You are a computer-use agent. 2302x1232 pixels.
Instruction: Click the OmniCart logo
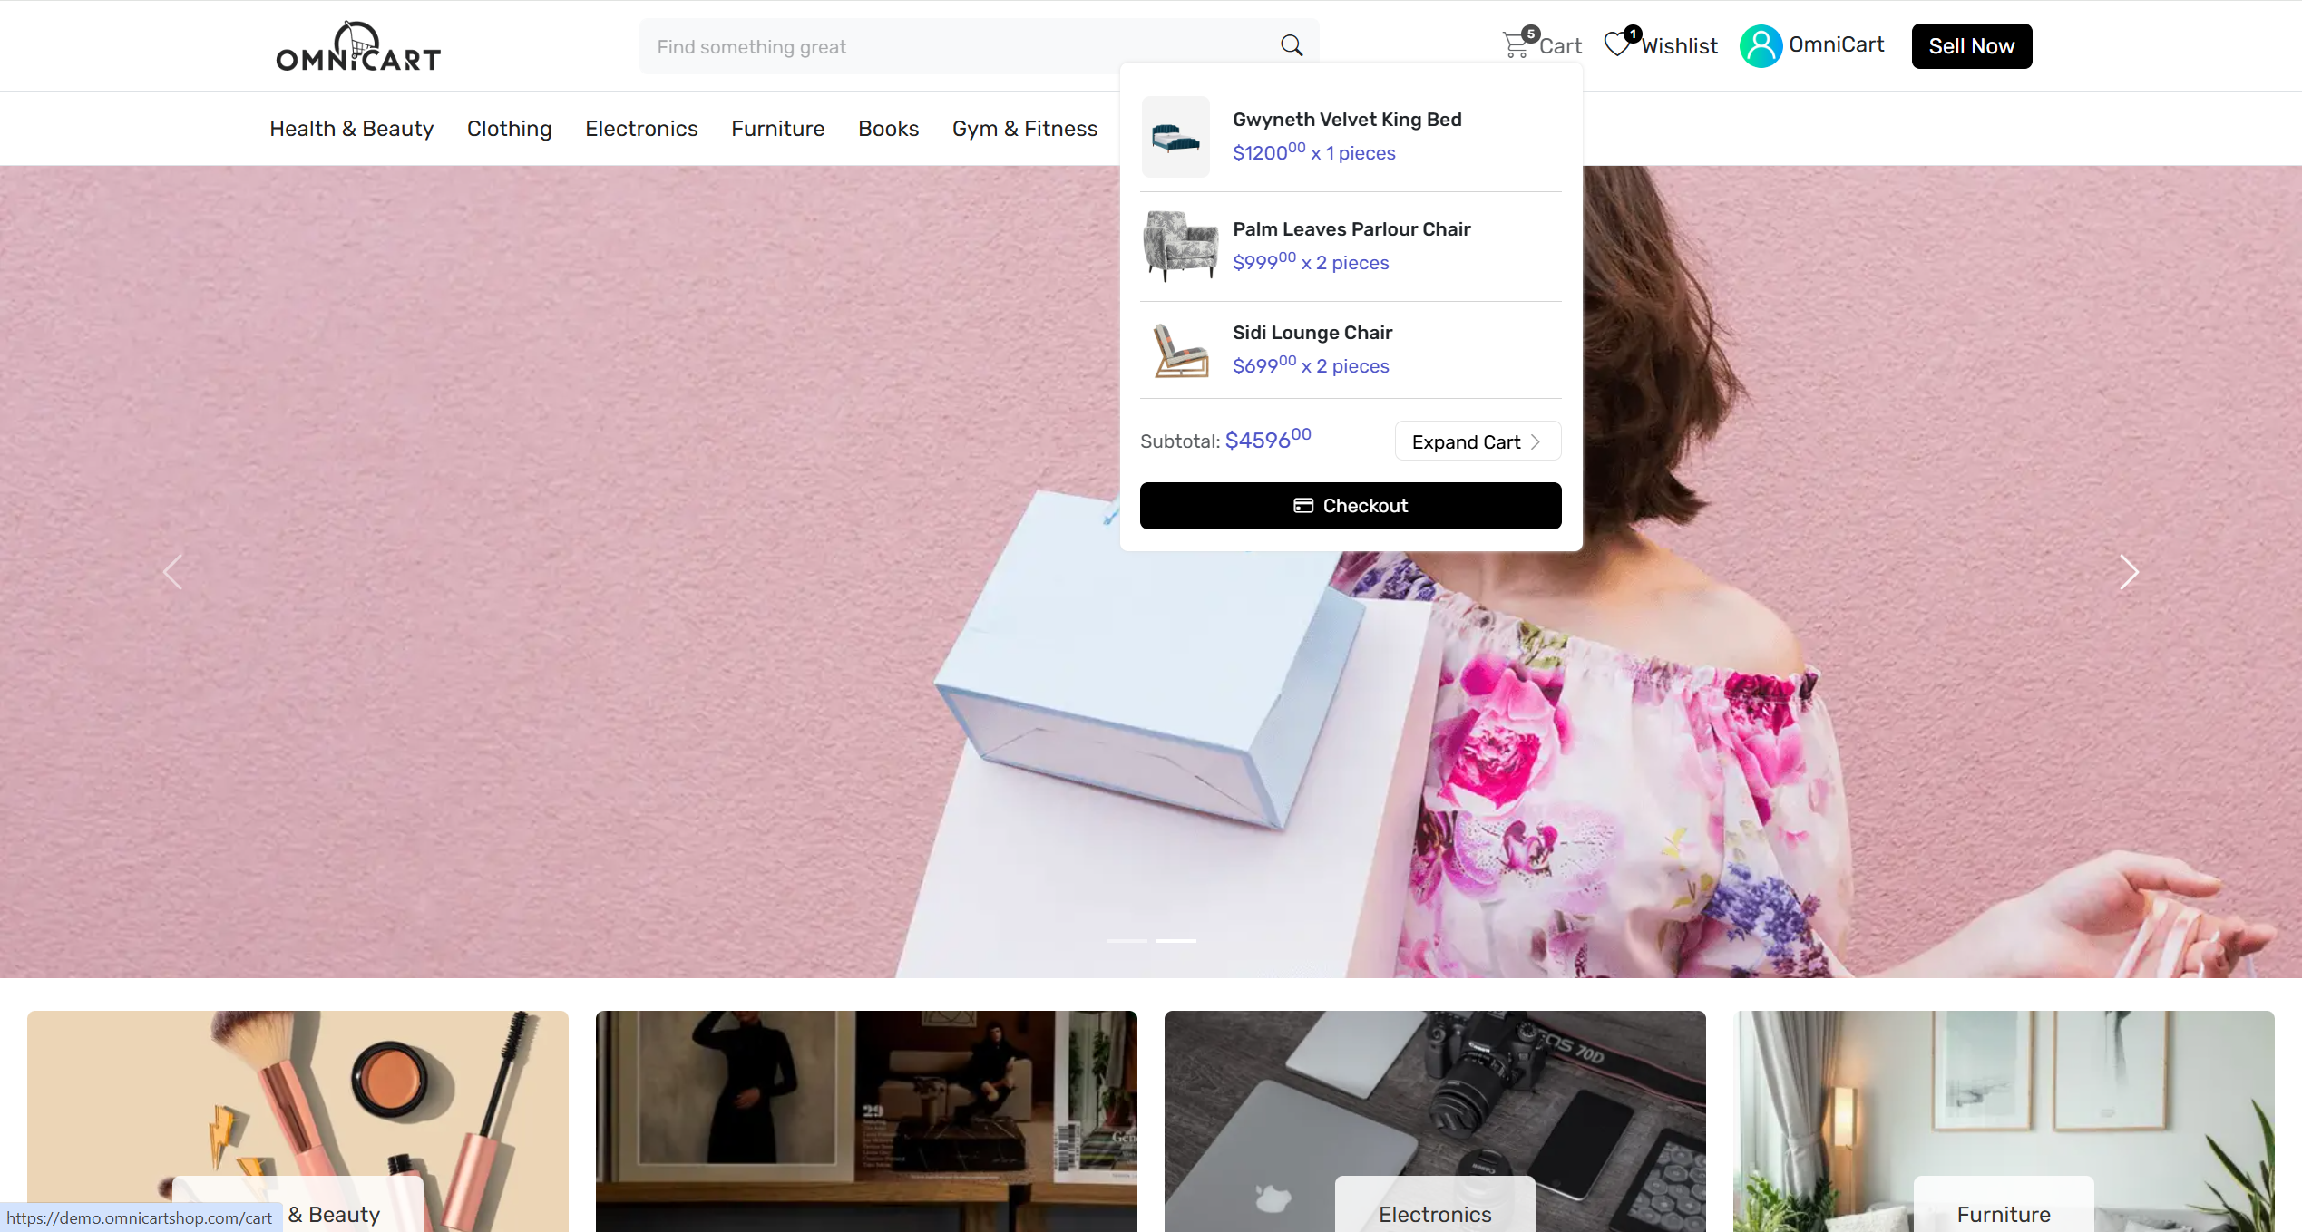click(x=358, y=46)
